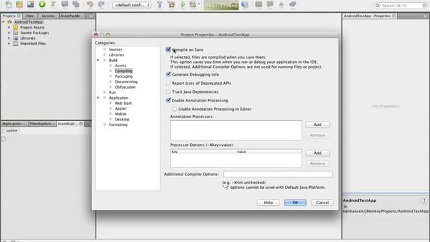Expand the Important Files node

[x=9, y=43]
